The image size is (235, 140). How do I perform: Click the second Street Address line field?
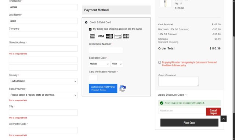point(43,60)
